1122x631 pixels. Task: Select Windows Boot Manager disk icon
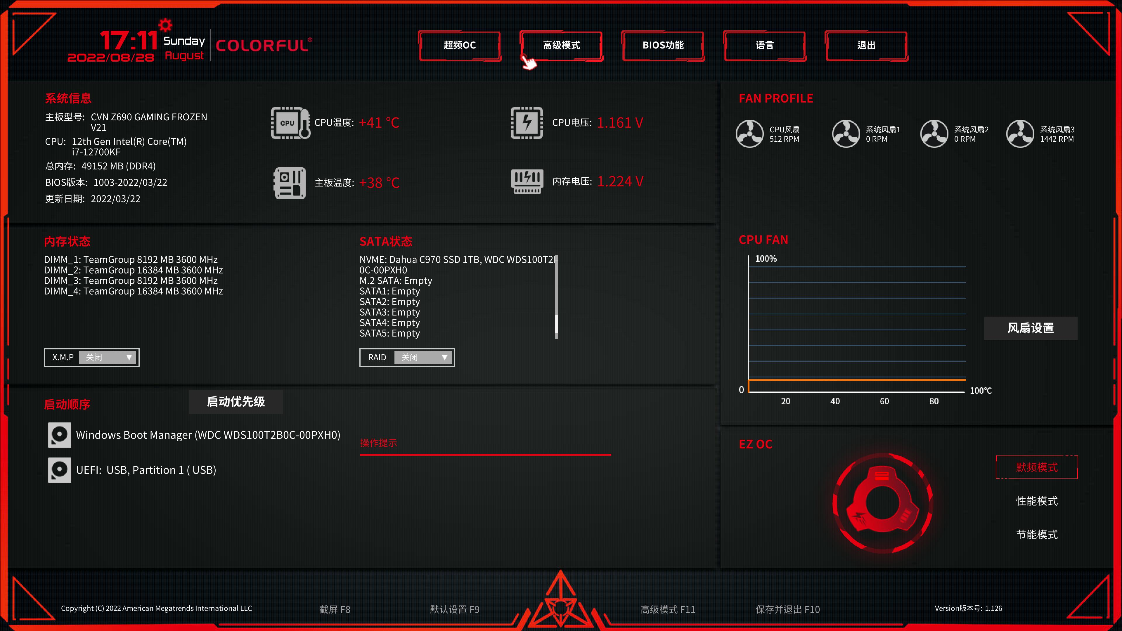[59, 435]
